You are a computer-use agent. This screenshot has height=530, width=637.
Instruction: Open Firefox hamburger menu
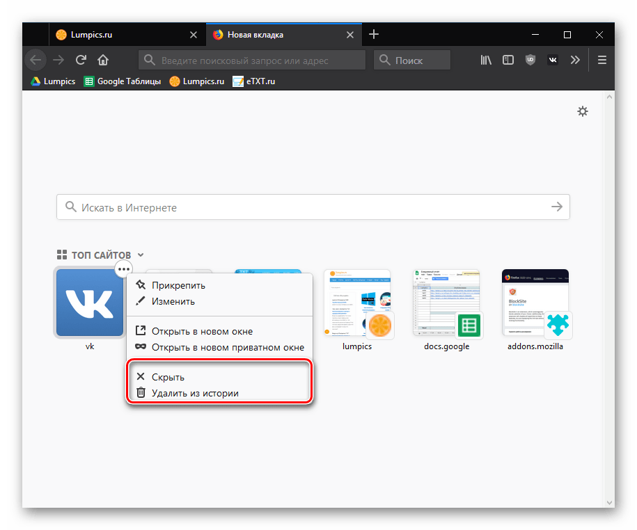pyautogui.click(x=603, y=60)
